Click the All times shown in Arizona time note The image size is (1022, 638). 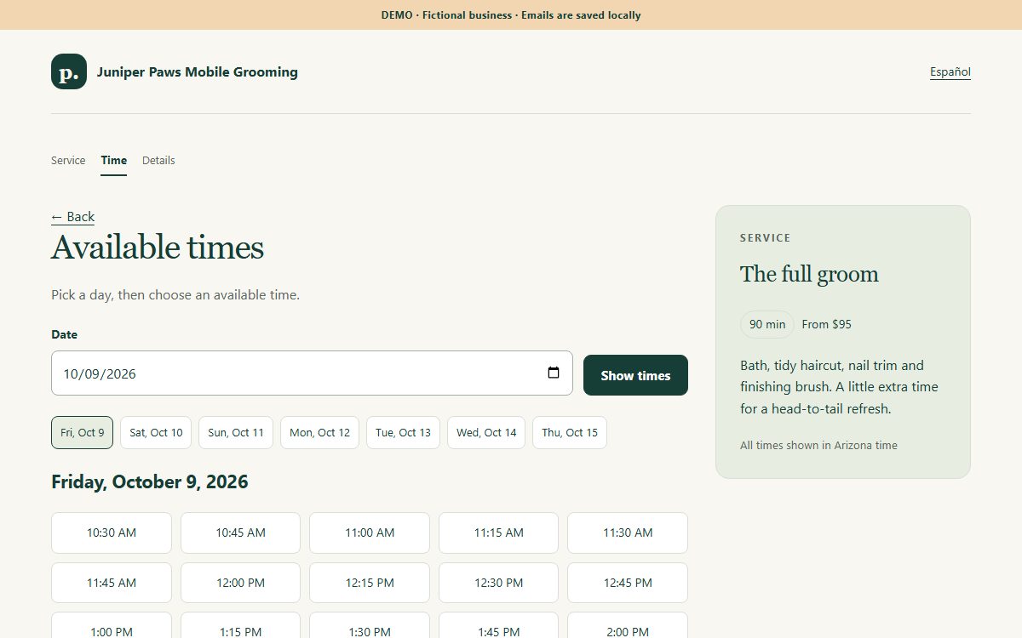[818, 445]
